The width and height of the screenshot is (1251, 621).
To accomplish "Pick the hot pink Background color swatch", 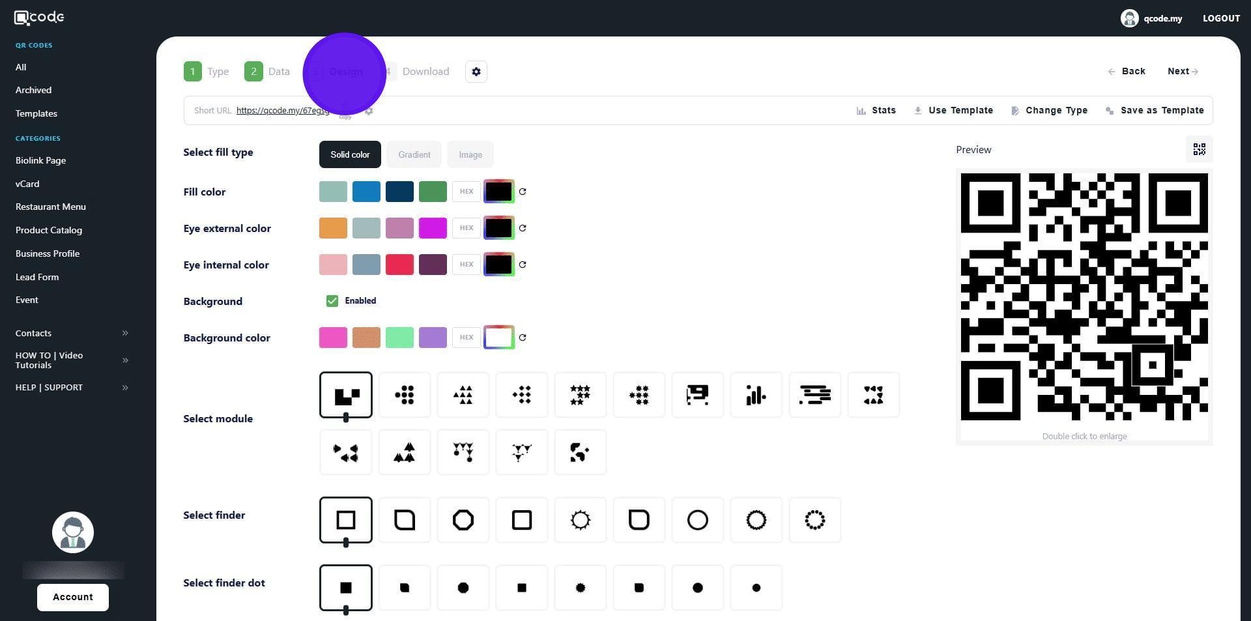I will (x=333, y=338).
